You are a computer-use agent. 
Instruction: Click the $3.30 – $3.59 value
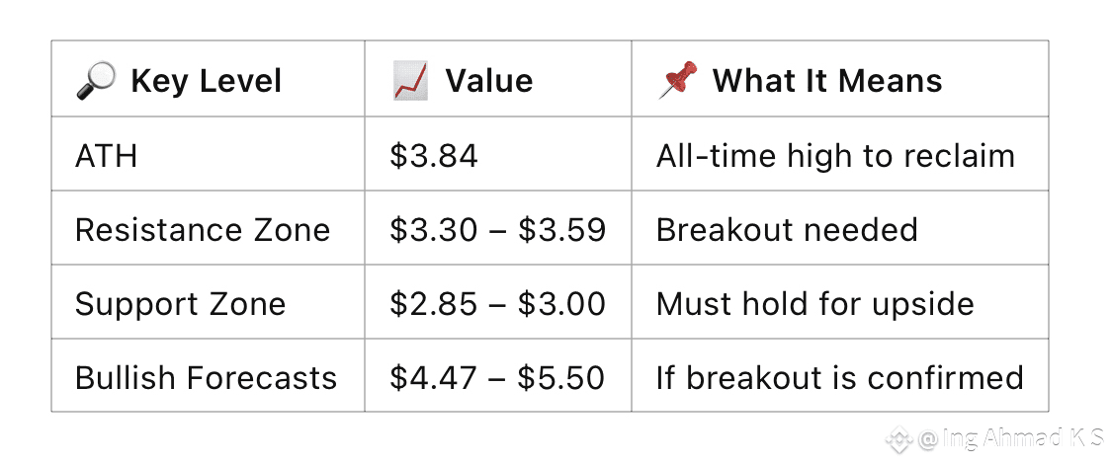[x=498, y=230]
